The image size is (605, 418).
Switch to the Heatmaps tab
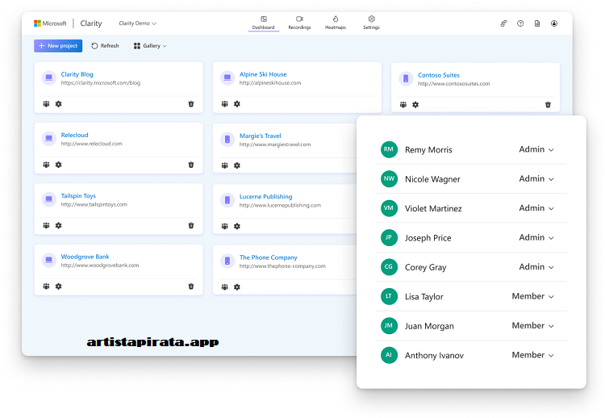coord(336,23)
